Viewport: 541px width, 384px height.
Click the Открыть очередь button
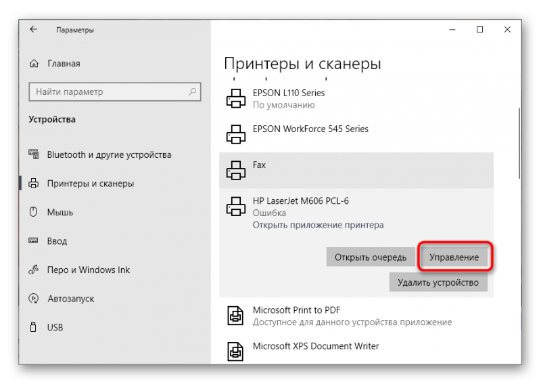point(371,257)
